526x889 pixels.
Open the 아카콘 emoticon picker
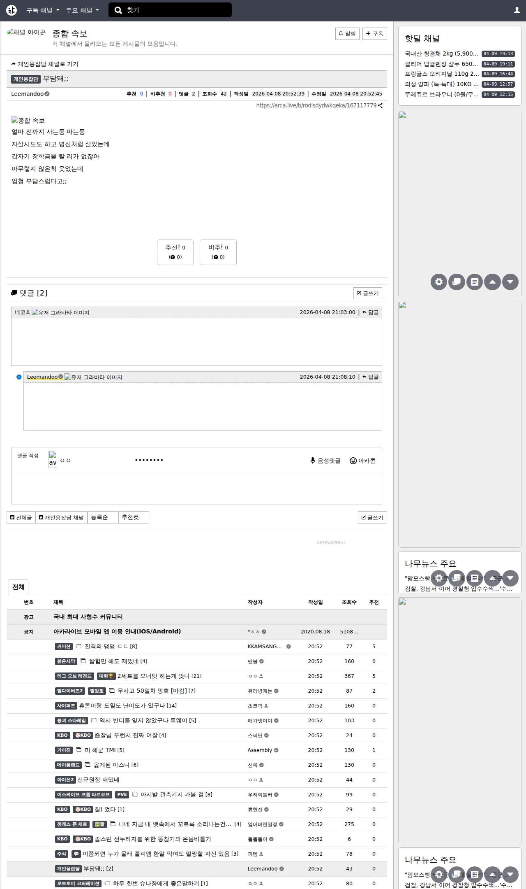[x=362, y=461]
